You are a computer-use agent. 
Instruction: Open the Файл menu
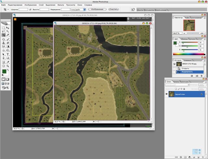(x=3, y=5)
